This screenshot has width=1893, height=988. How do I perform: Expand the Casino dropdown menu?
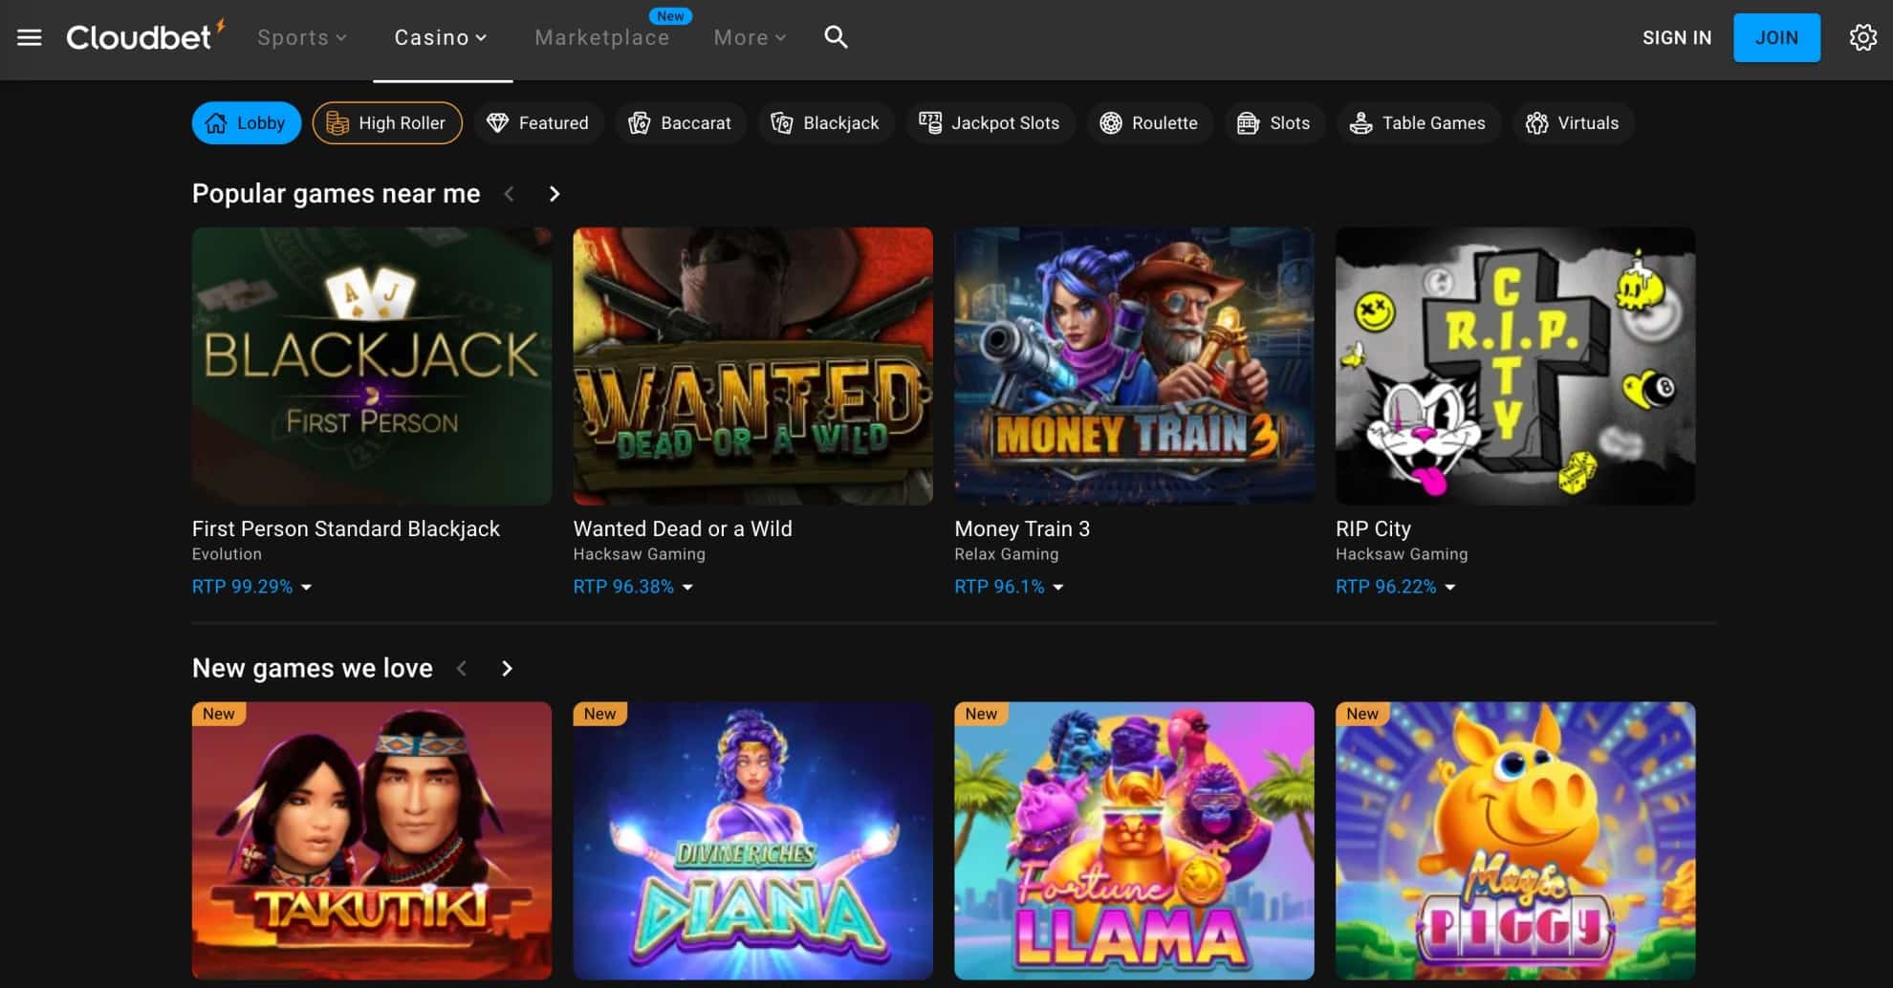coord(442,37)
